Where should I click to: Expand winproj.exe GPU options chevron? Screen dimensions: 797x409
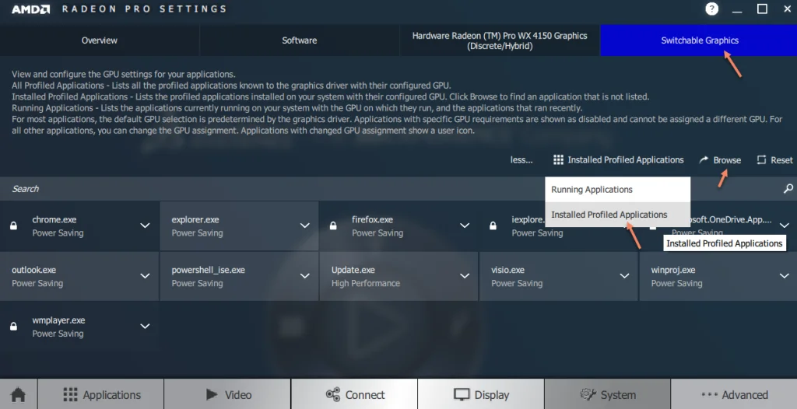point(784,276)
